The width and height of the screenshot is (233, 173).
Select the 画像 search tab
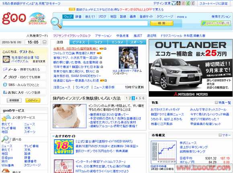[x=133, y=16]
